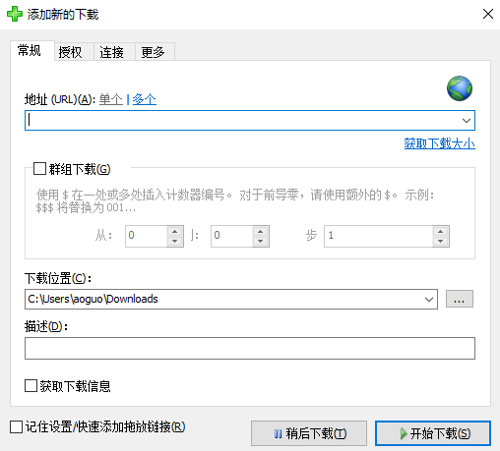The width and height of the screenshot is (500, 451).
Task: Decrease the 步 step counter value
Action: click(440, 242)
